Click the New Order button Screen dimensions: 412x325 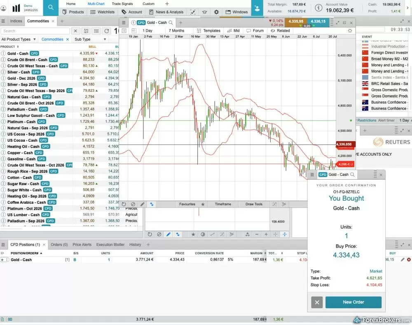click(x=353, y=302)
